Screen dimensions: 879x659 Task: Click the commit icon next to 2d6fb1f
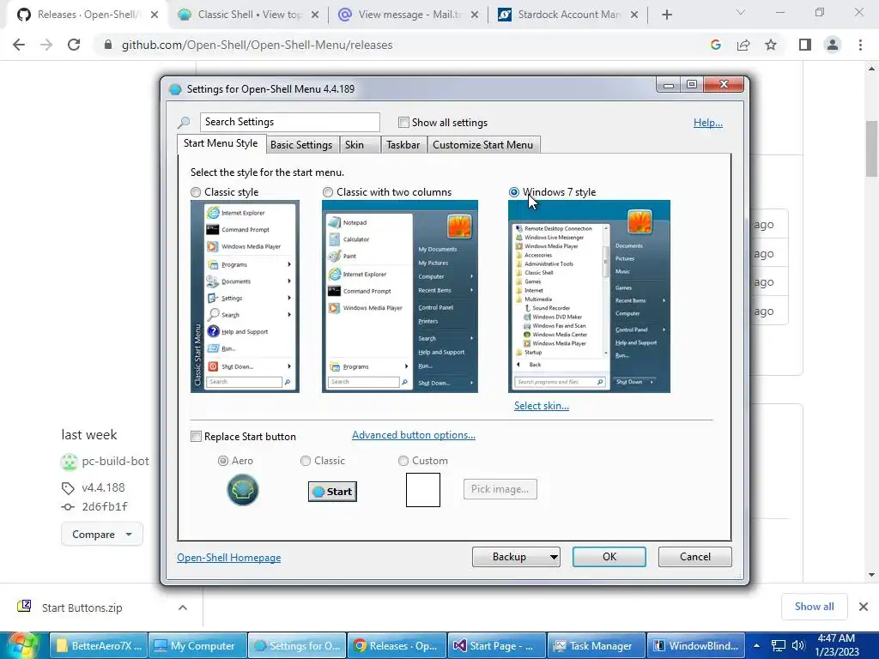68,506
